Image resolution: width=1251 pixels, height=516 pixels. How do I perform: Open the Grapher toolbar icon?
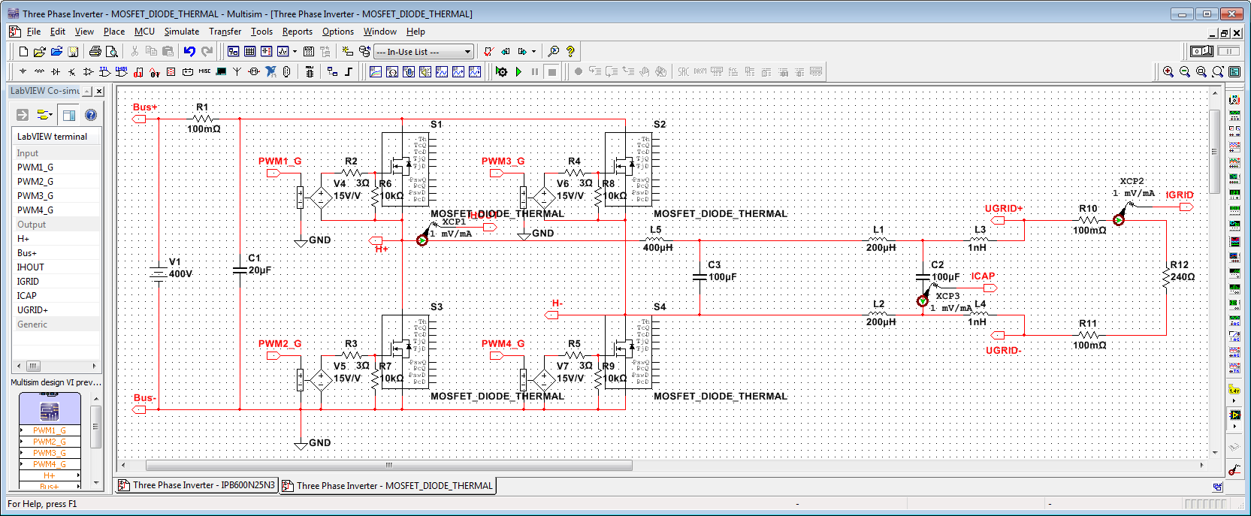point(283,52)
